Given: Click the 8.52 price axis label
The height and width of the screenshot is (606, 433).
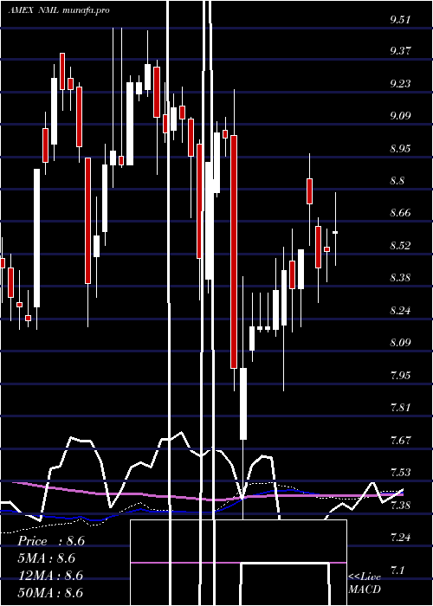Looking at the screenshot, I should 400,245.
